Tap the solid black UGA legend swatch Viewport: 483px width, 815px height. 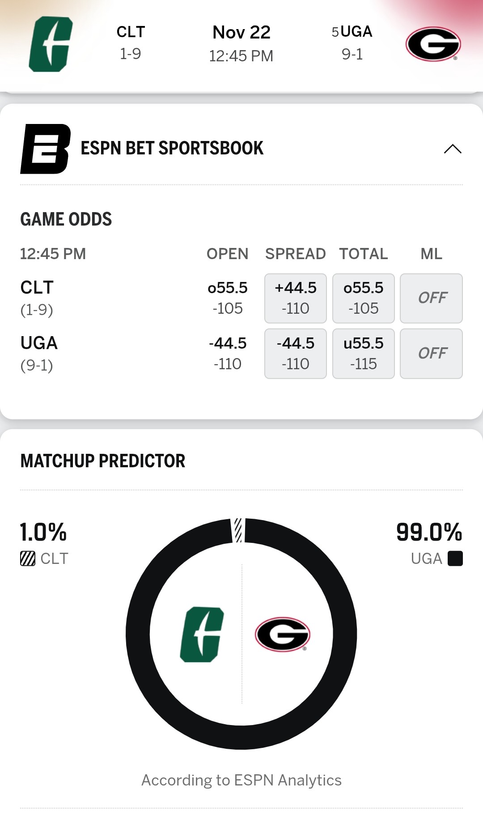tap(455, 559)
